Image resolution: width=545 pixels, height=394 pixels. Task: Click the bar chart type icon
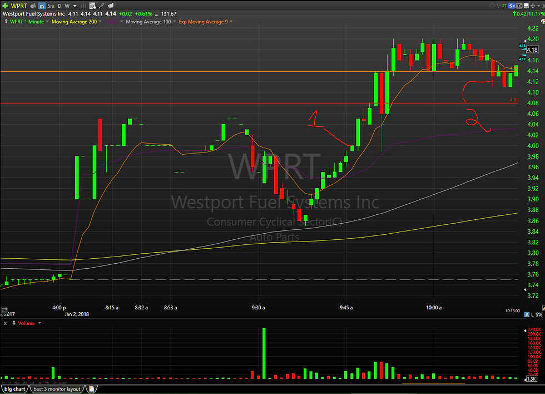83,6
